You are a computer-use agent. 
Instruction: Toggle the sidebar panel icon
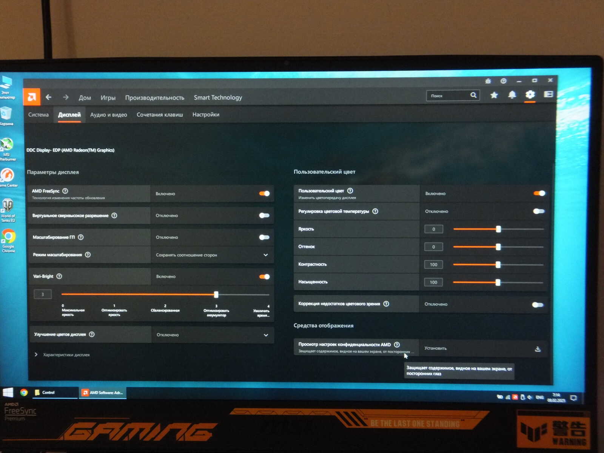[x=548, y=94]
